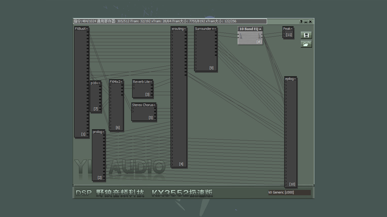The image size is (387, 217).
Task: Select the FXBusX module title
Action: 80,29
